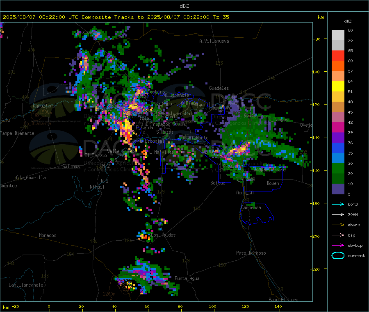Click the 'Paso_Barroso' map label
The width and height of the screenshot is (369, 312).
(x=251, y=253)
